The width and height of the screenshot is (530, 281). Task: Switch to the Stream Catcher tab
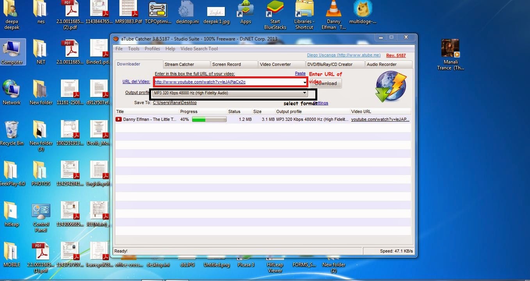tap(187, 64)
